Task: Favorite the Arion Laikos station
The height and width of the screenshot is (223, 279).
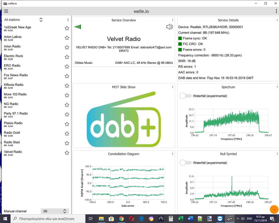Action: pyautogui.click(x=67, y=38)
